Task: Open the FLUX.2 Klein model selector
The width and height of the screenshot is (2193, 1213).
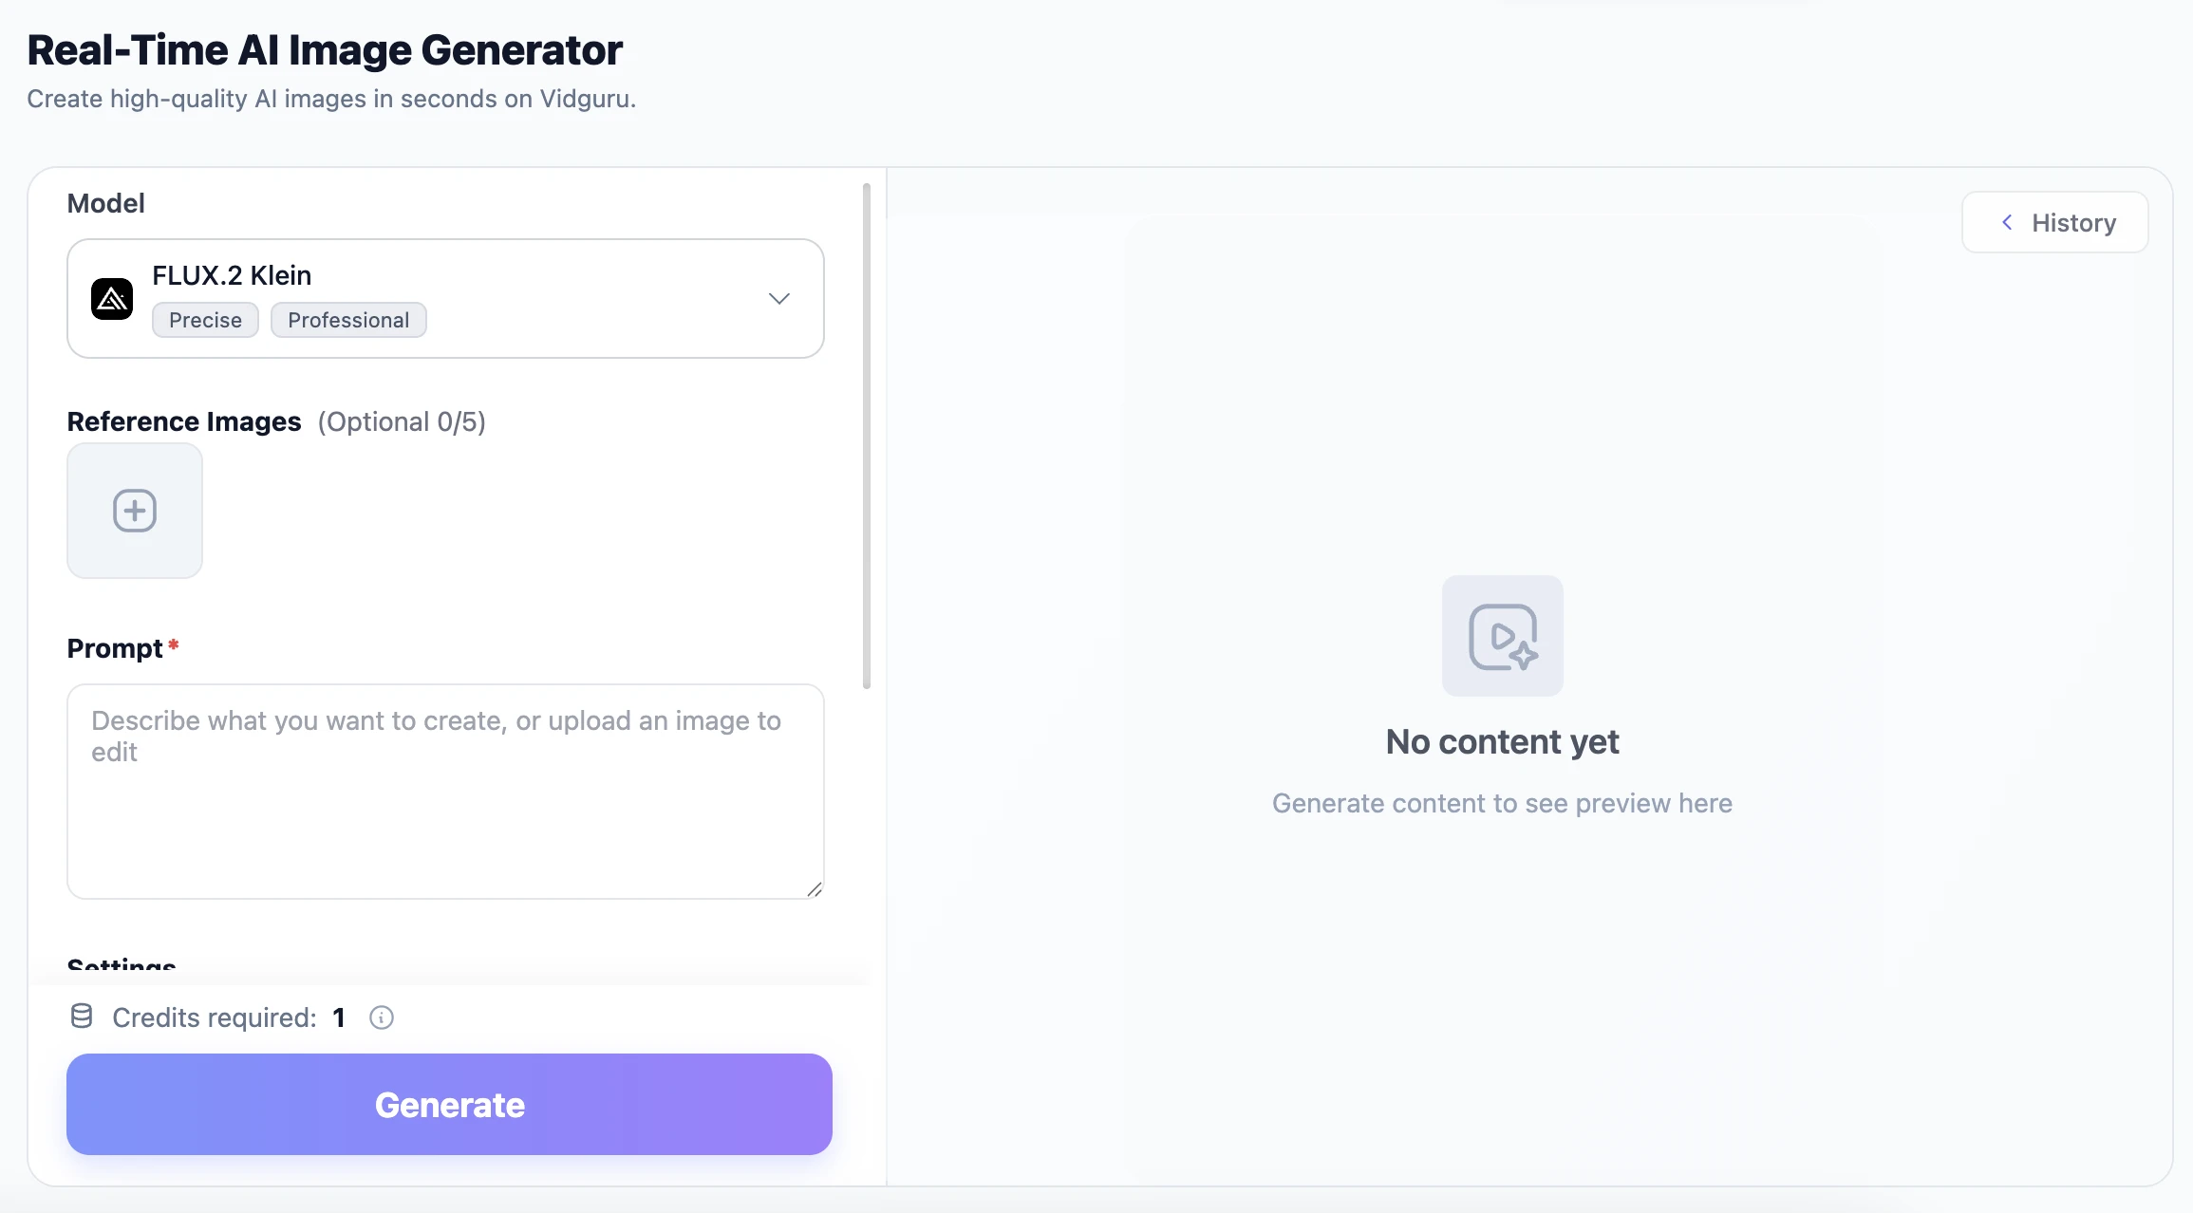Action: [x=444, y=298]
